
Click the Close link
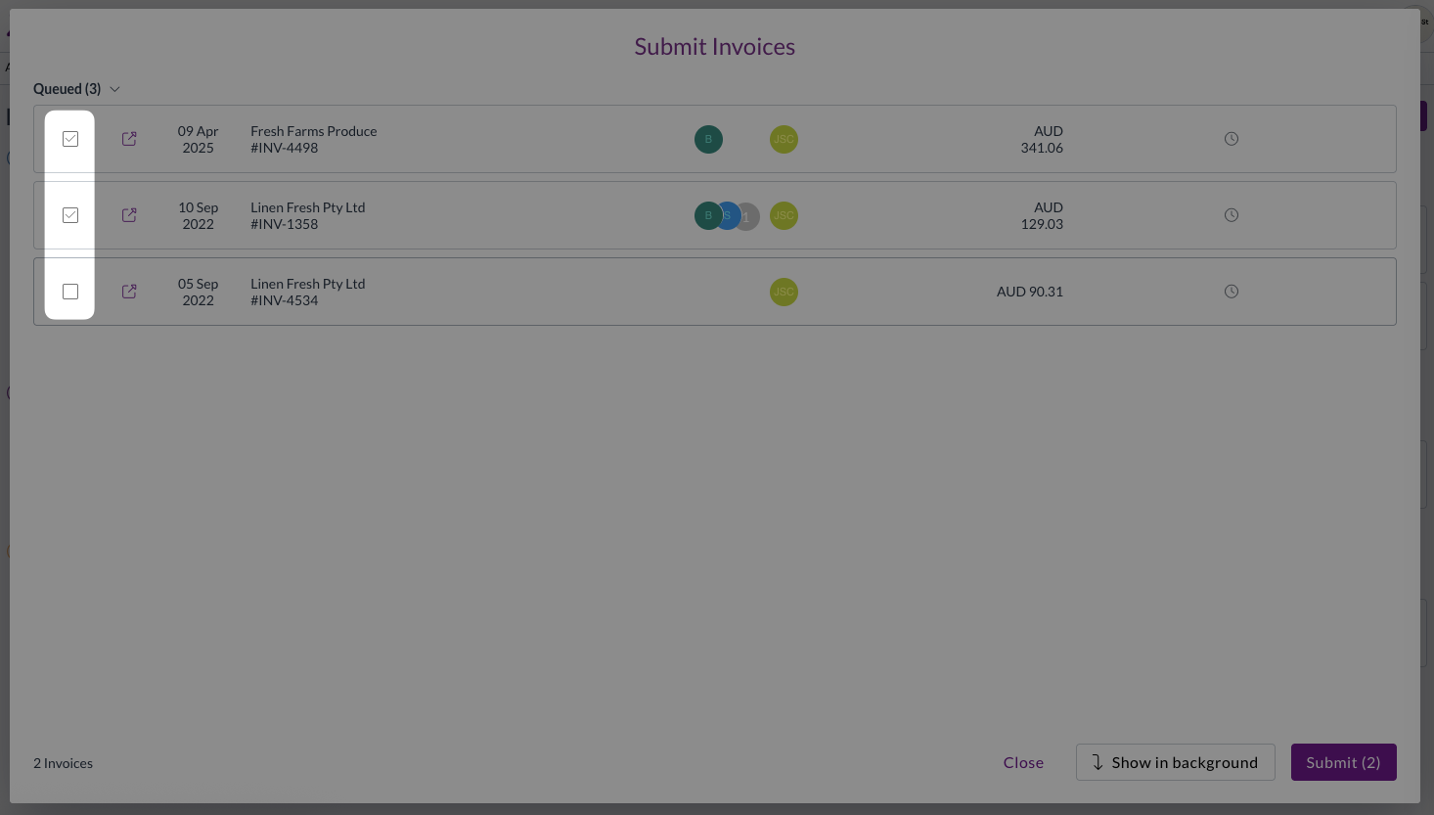pyautogui.click(x=1023, y=762)
